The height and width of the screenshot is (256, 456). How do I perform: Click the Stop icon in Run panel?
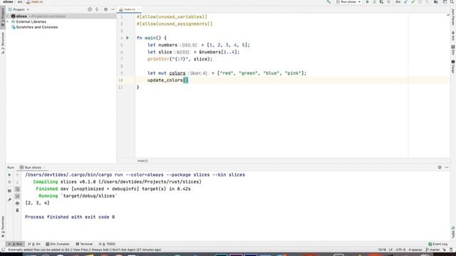tap(9, 182)
